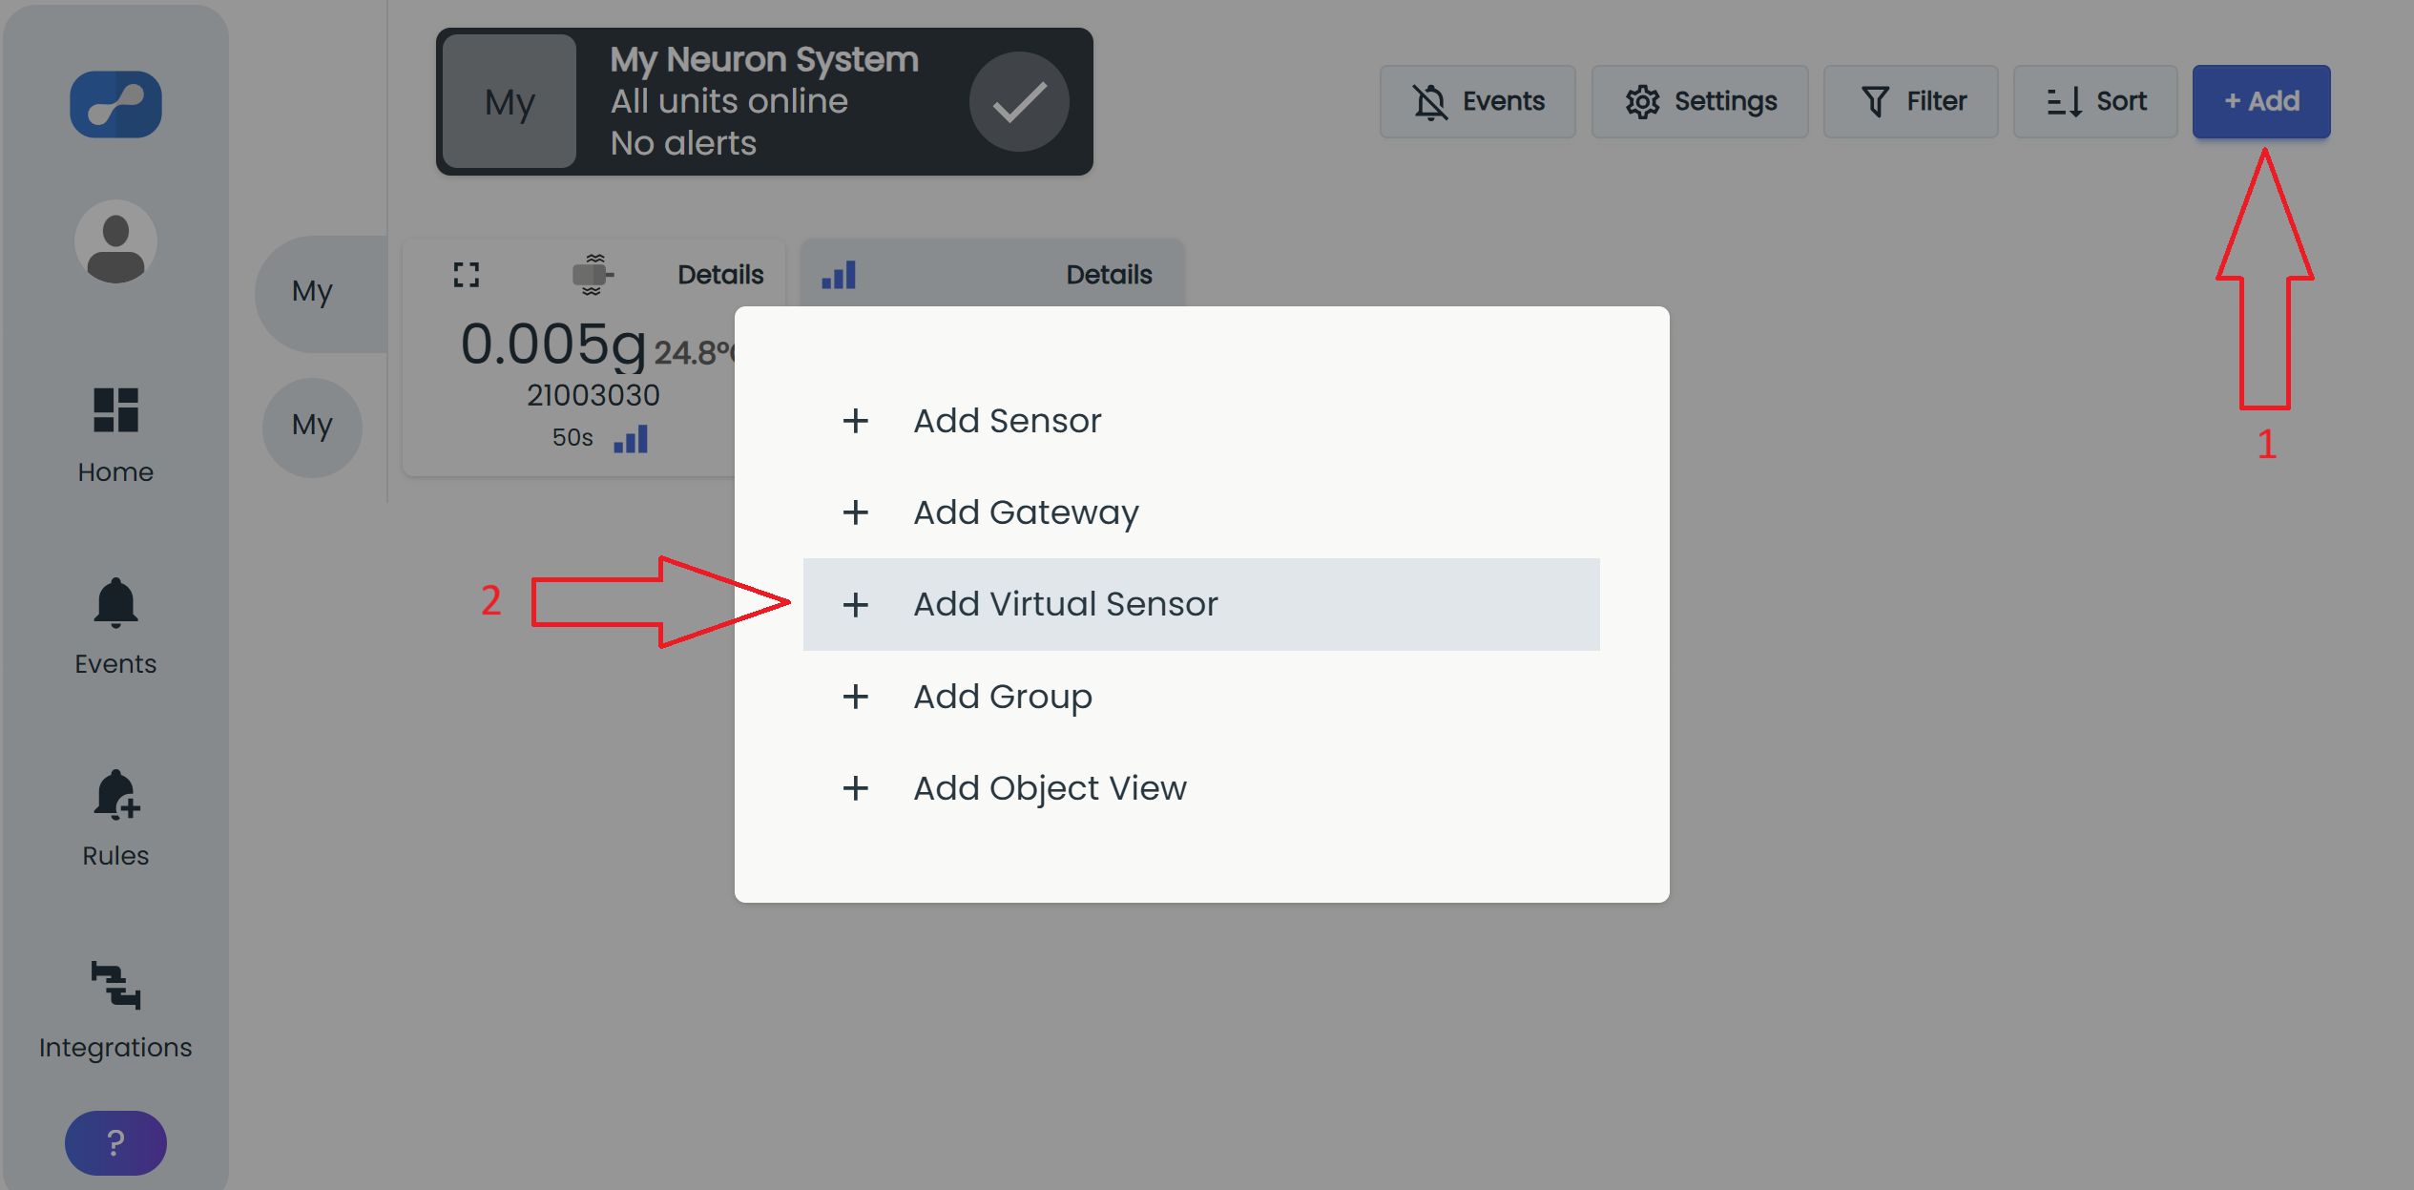The width and height of the screenshot is (2414, 1190).
Task: Select the second My group circle
Action: tap(312, 426)
